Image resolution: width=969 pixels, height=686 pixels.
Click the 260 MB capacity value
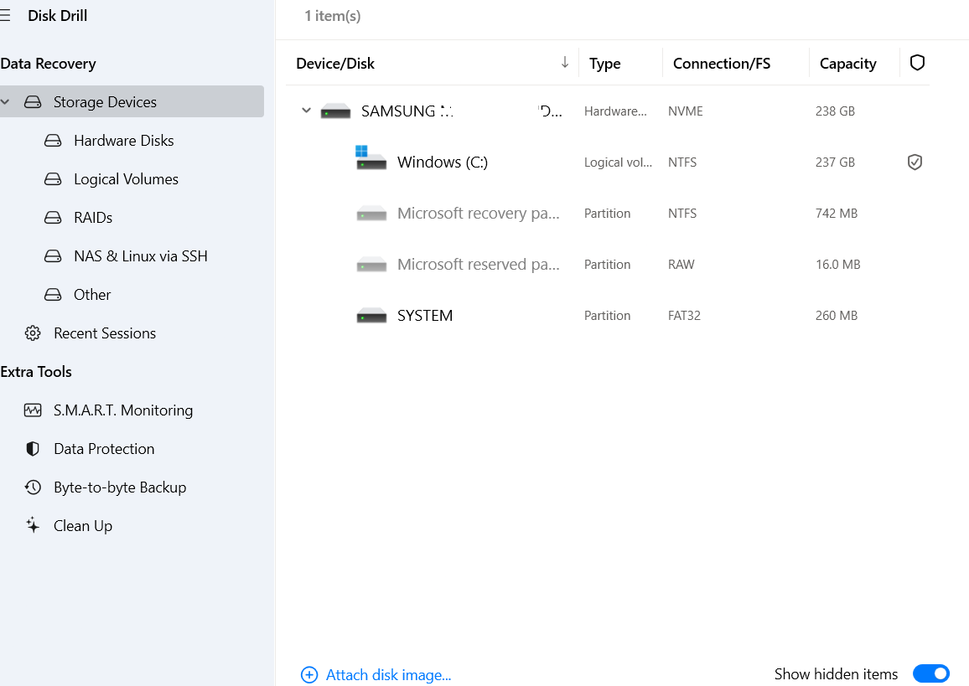click(836, 316)
